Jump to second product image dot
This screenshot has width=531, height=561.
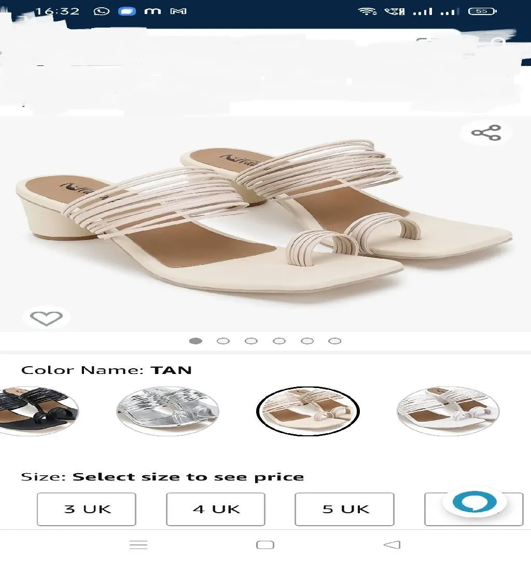[223, 341]
